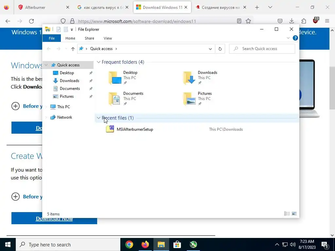Screen dimensions: 335x251
Task: Open Microsoft Store from the taskbar
Action: pos(177,244)
